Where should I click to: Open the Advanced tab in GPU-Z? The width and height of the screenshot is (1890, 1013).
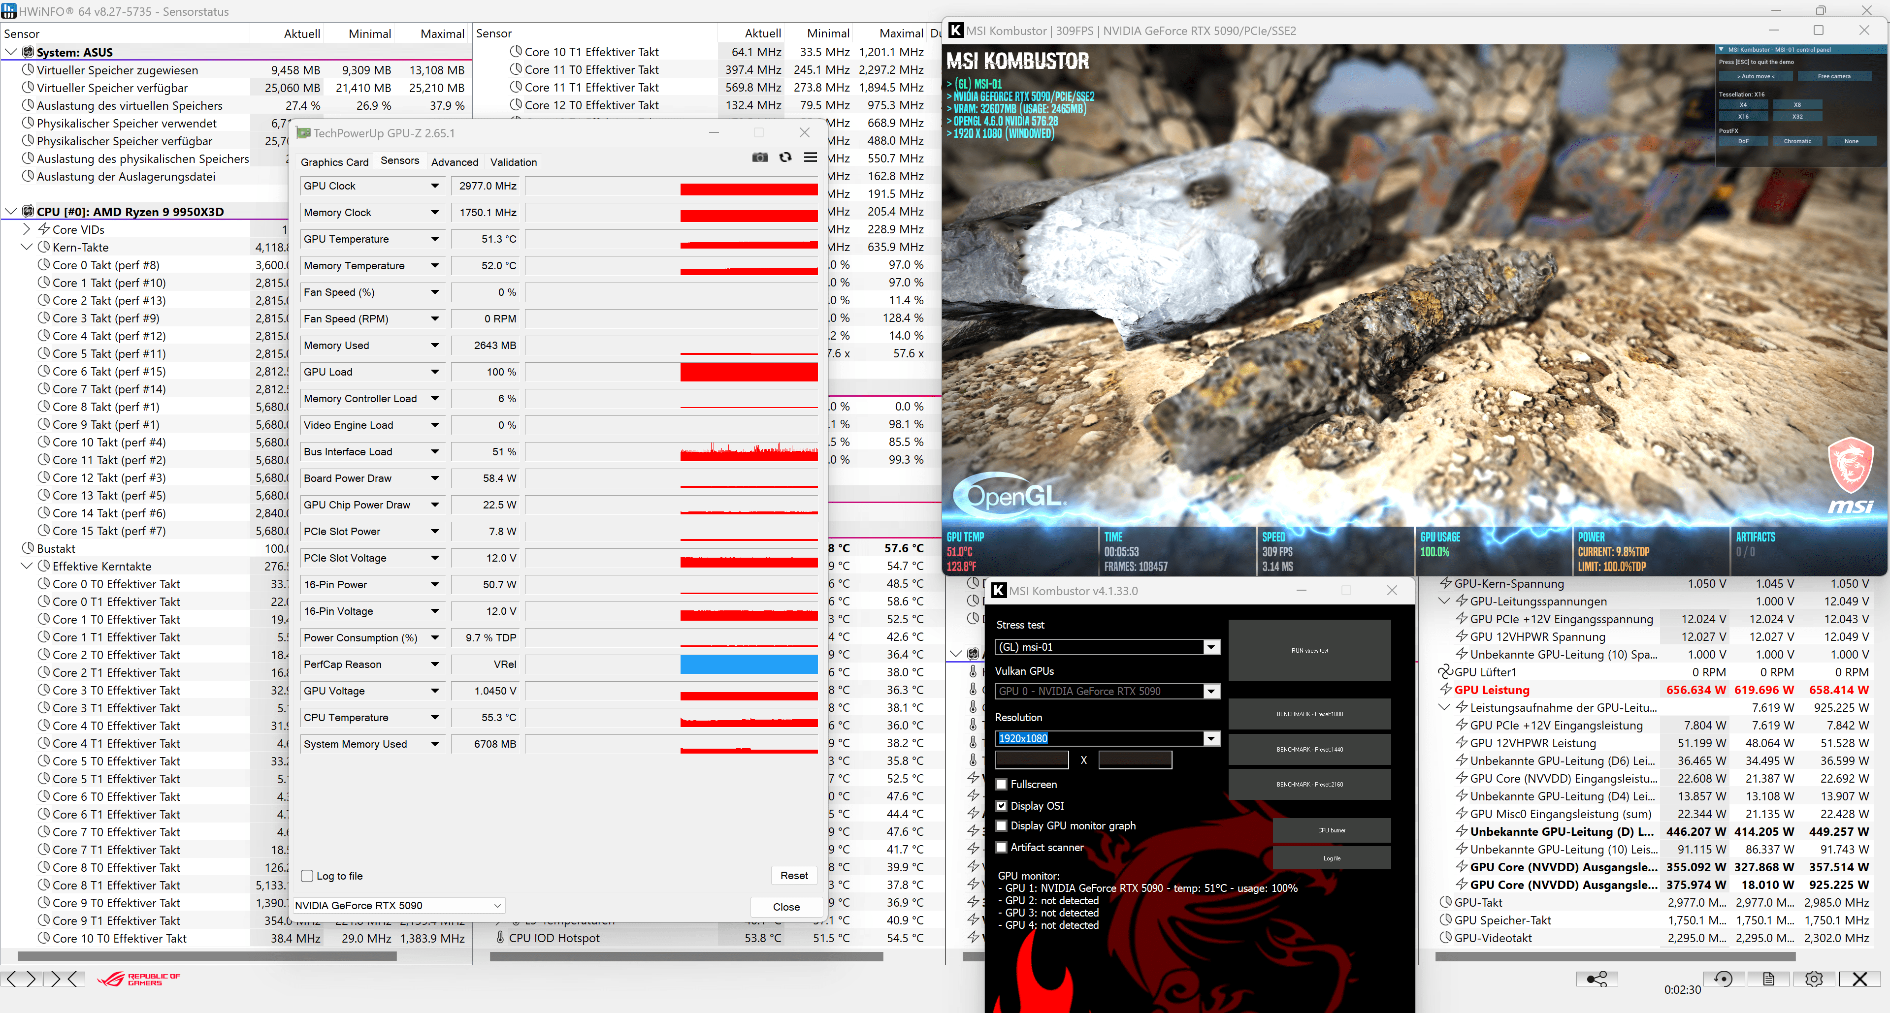click(454, 162)
